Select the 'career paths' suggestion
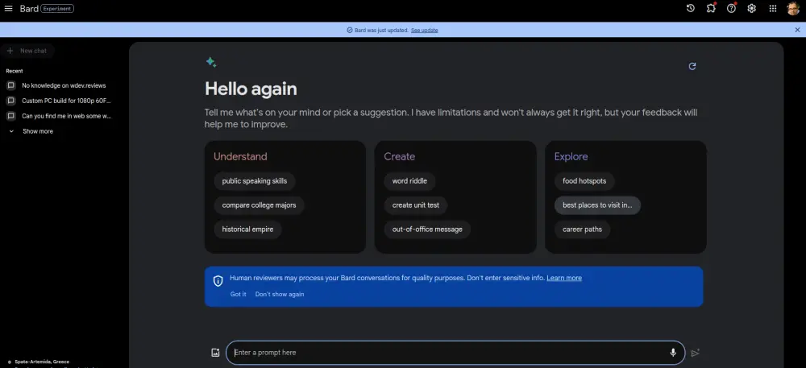This screenshot has width=806, height=368. (583, 229)
